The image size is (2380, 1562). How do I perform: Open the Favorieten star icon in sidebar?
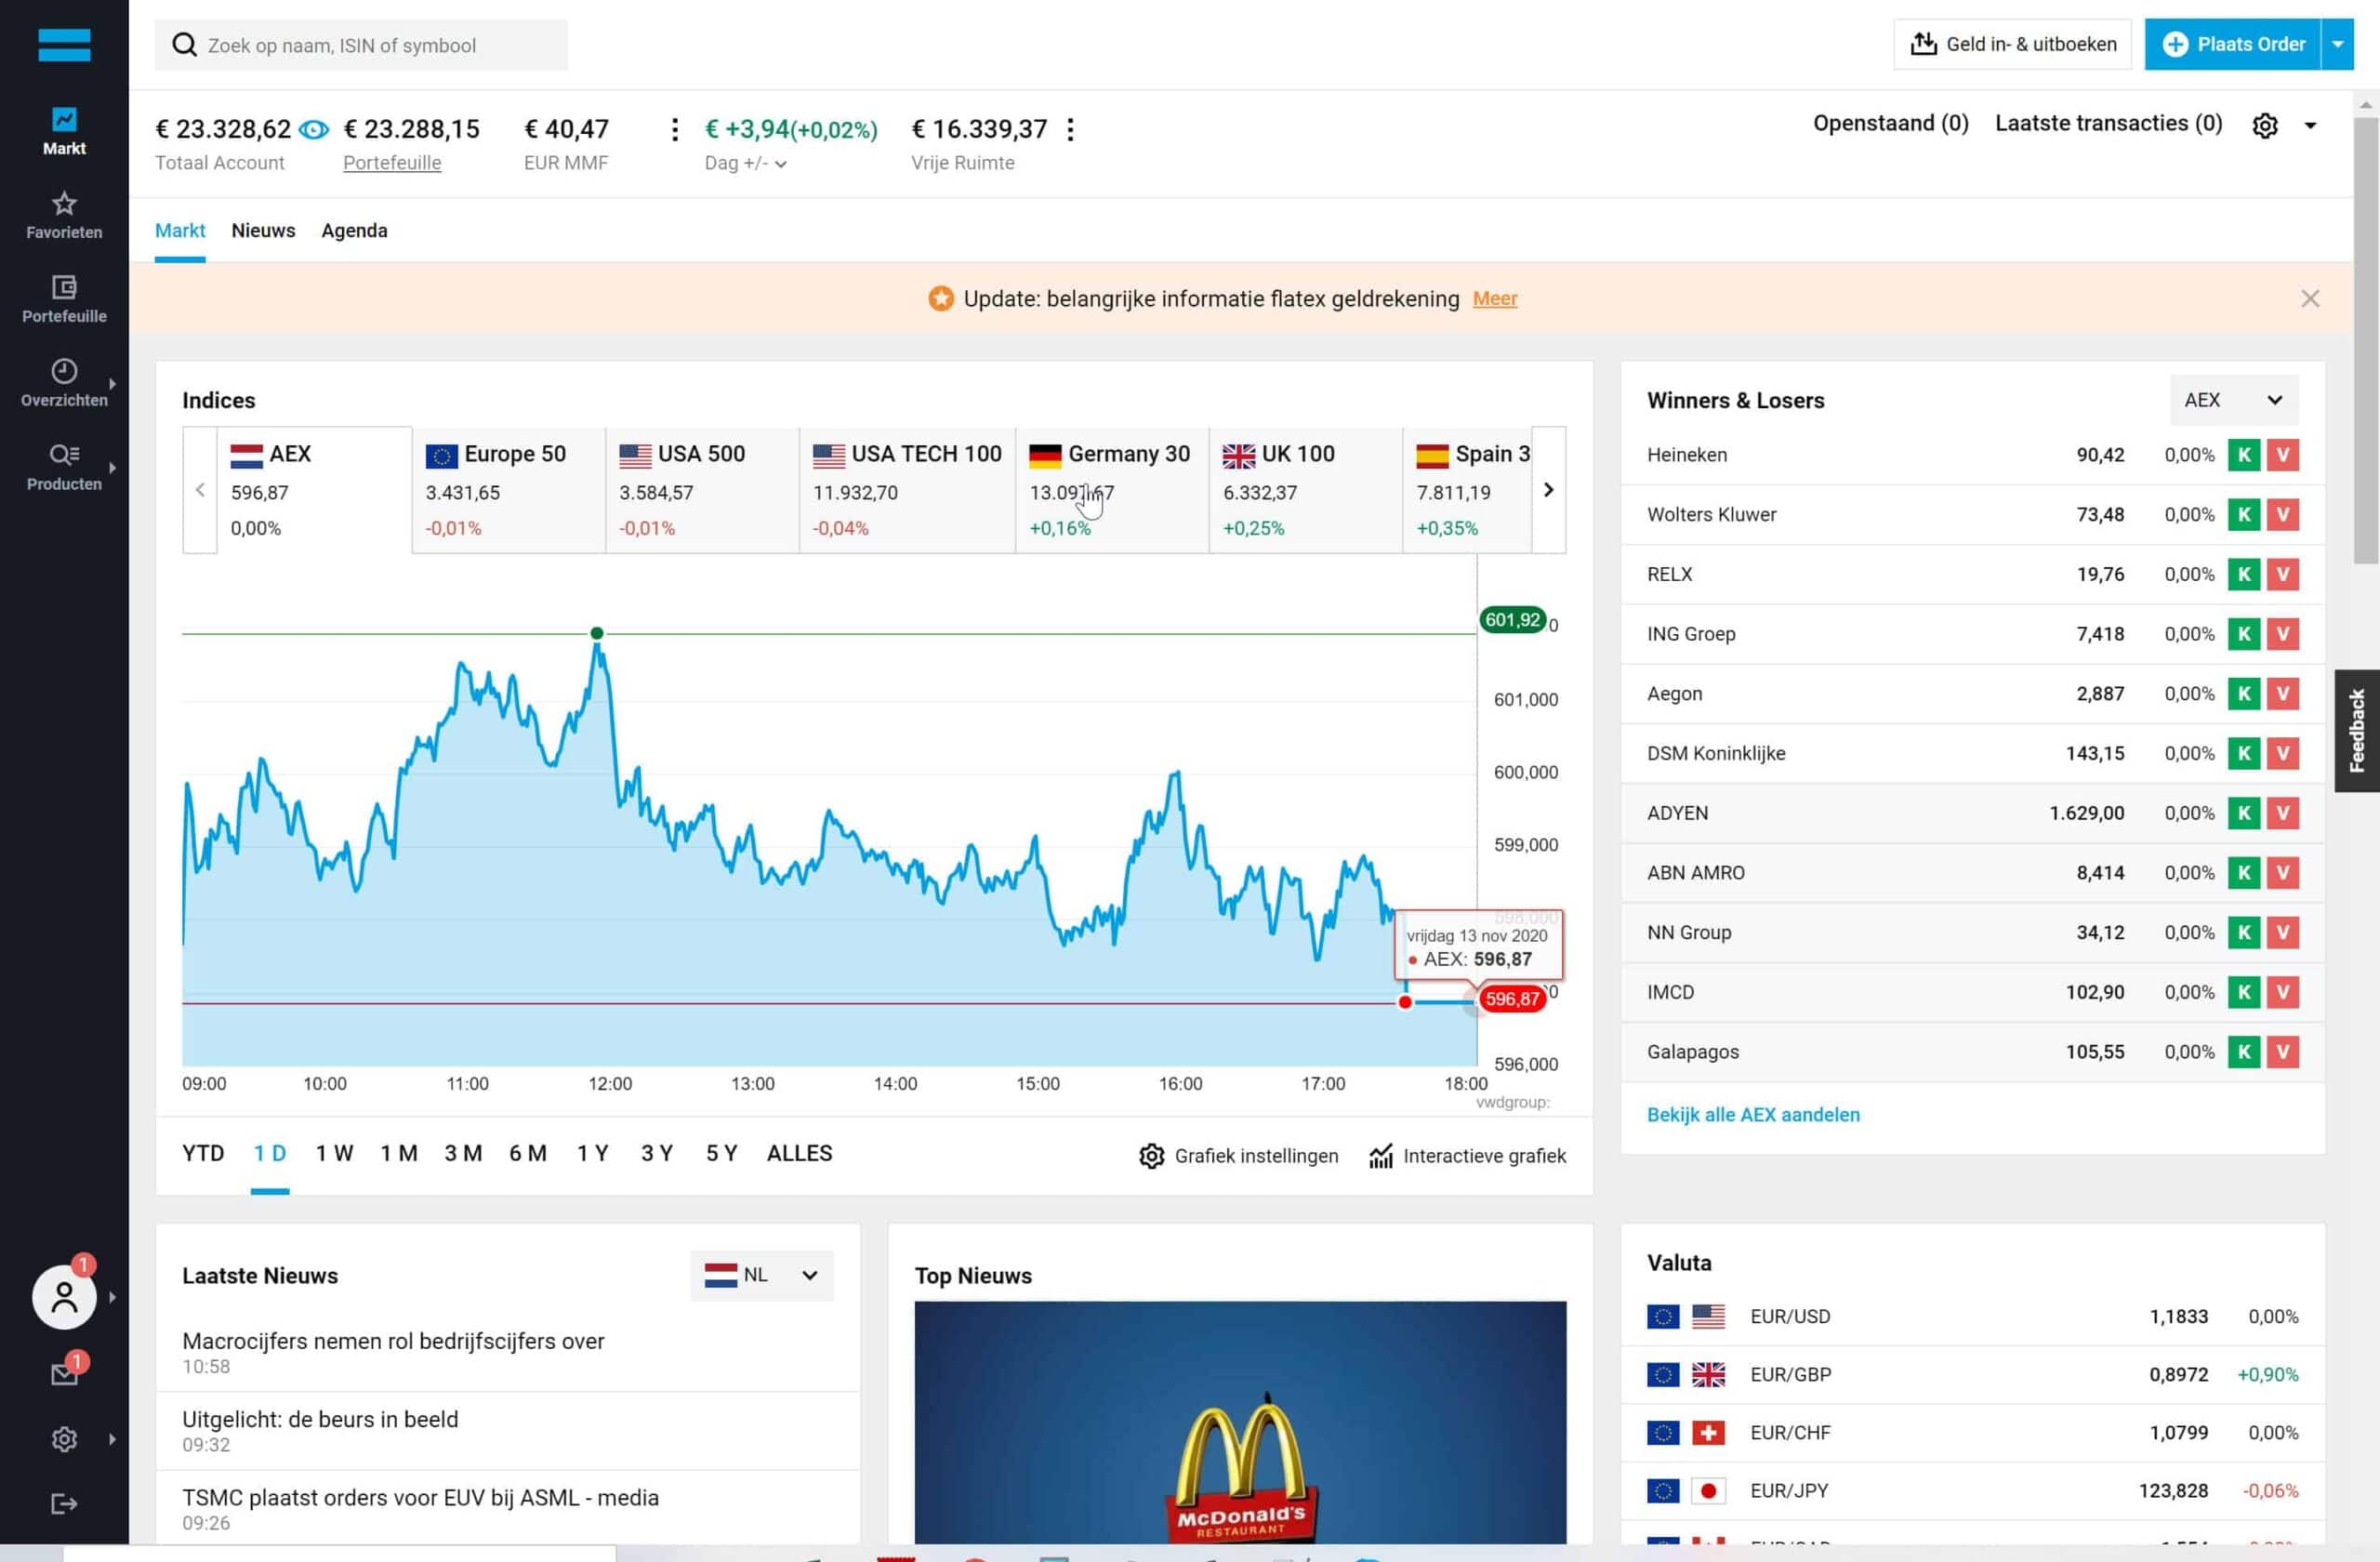(64, 204)
